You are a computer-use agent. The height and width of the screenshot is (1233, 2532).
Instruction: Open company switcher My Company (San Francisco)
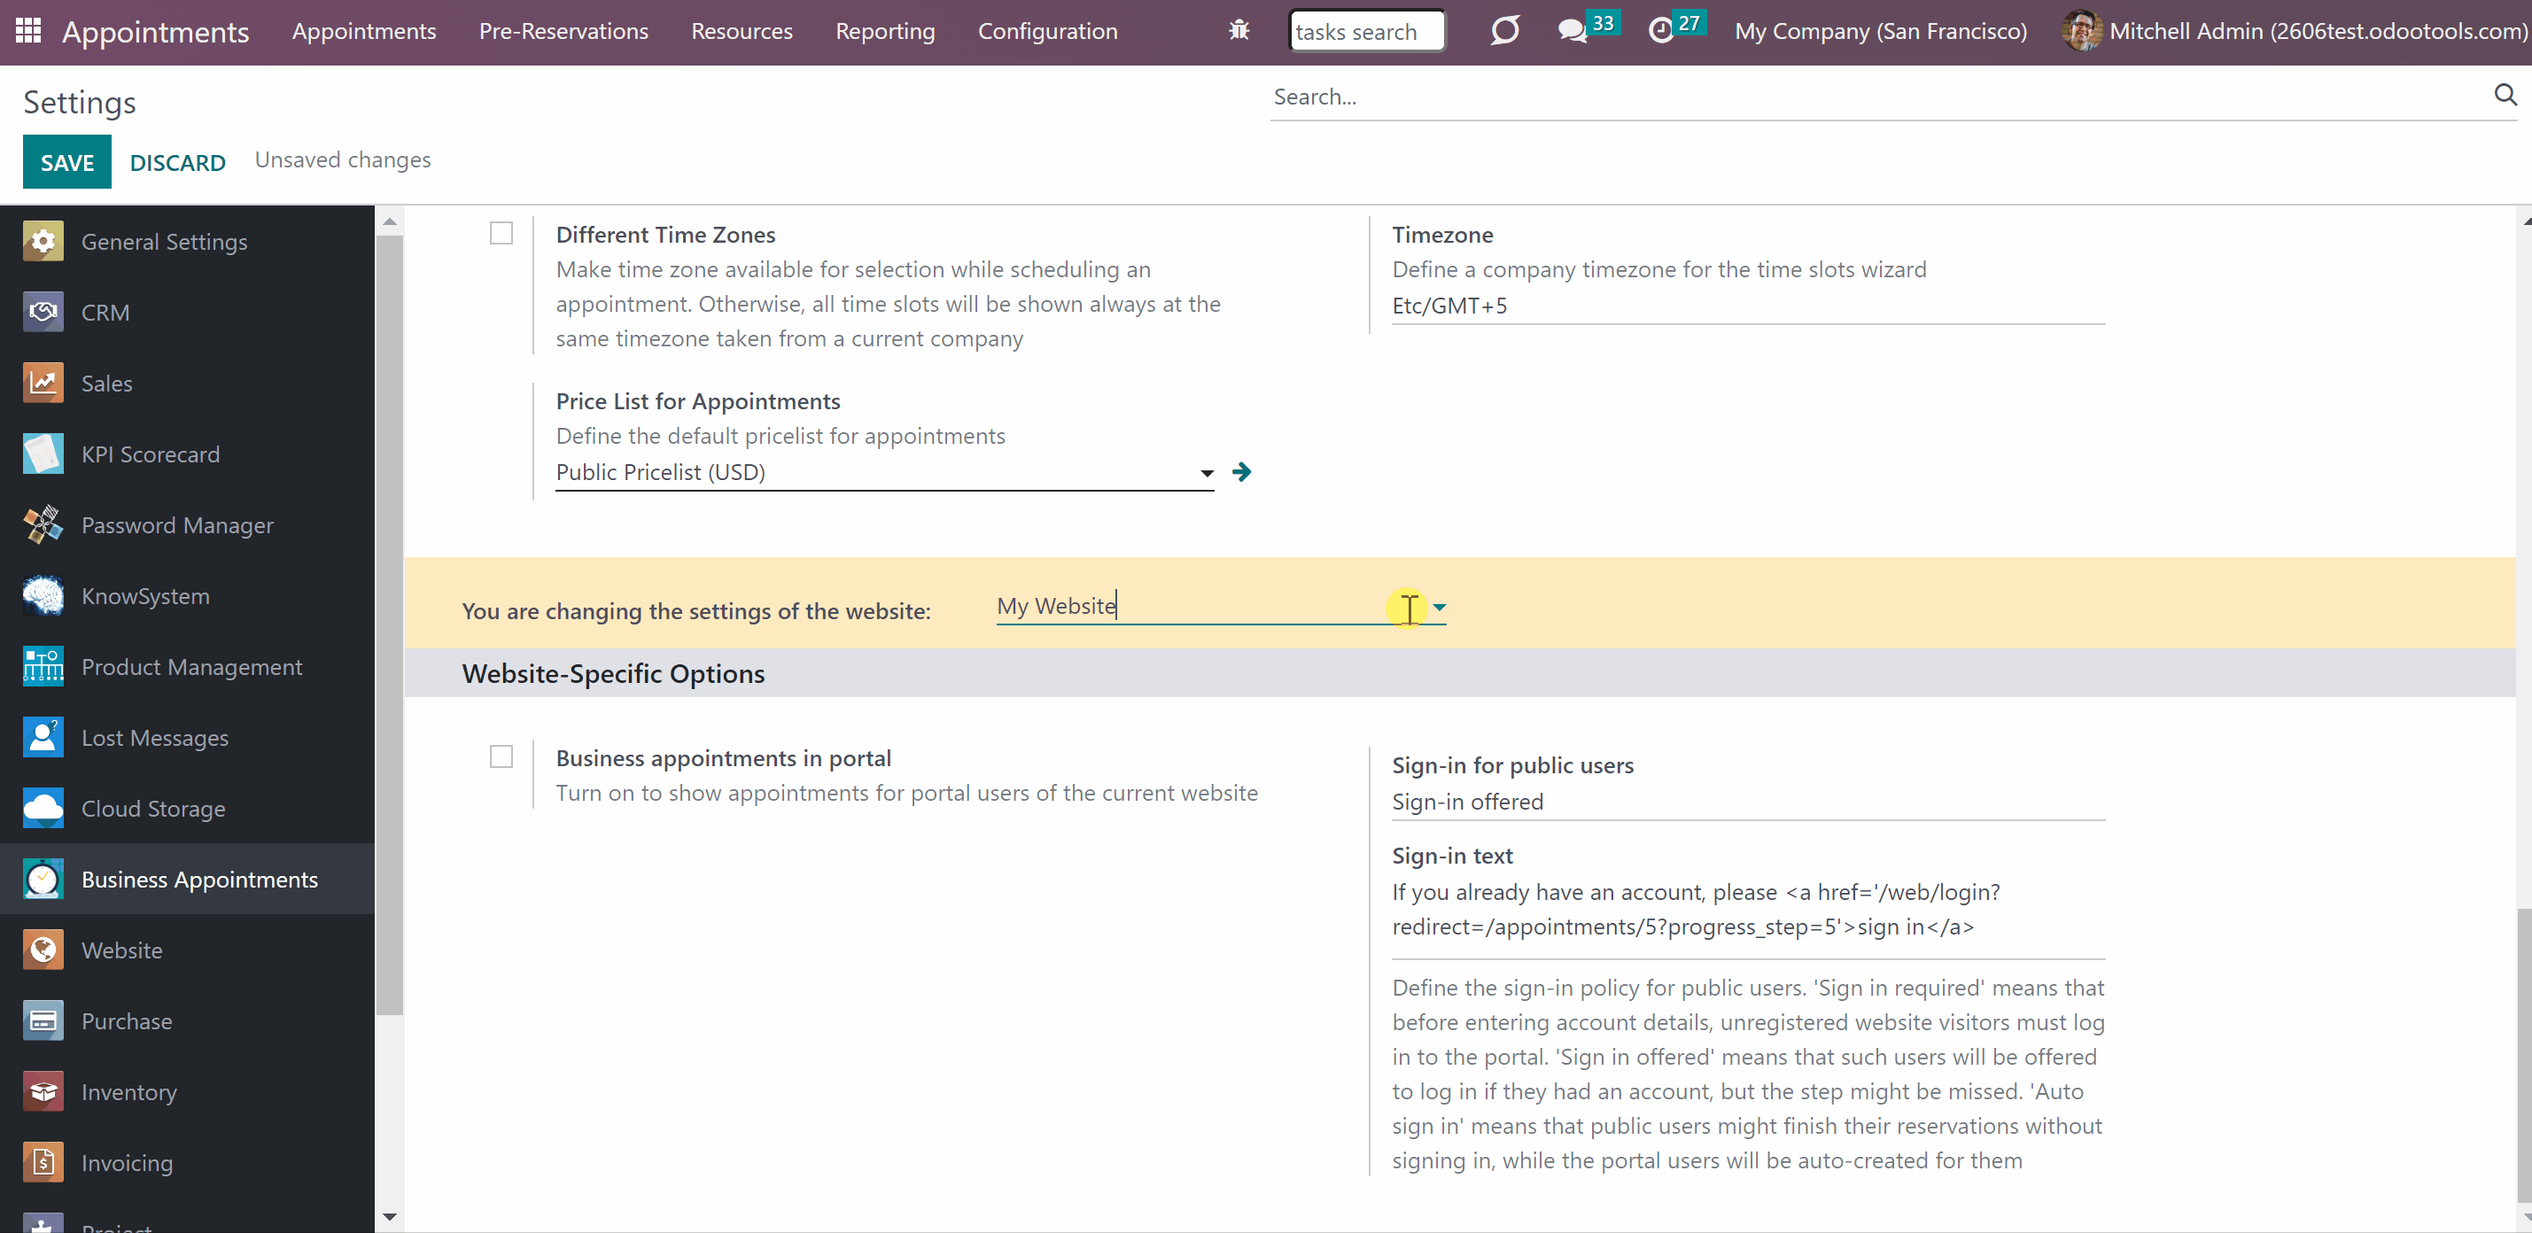1880,31
